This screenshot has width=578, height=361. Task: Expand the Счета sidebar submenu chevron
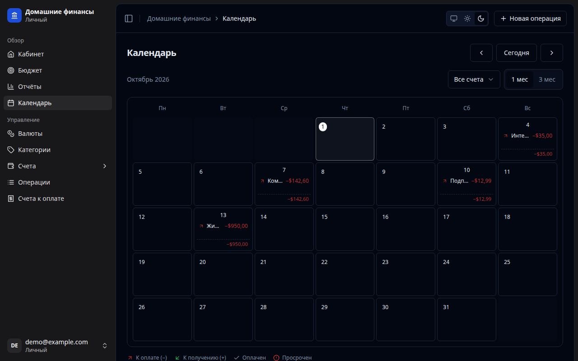pos(105,166)
